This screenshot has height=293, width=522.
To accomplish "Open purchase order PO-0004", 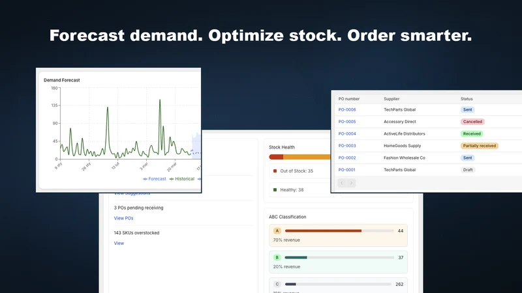I will (x=347, y=133).
